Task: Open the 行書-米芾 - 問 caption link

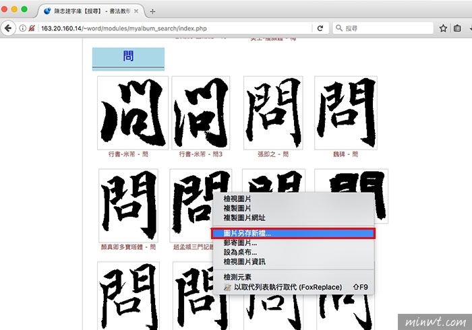Action: point(128,154)
